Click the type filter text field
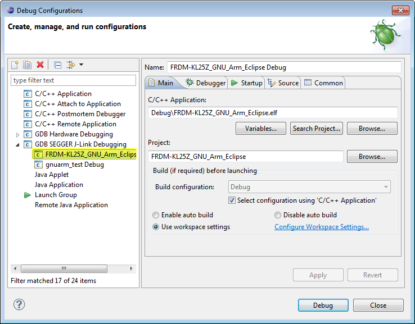Image resolution: width=415 pixels, height=324 pixels. [x=74, y=80]
